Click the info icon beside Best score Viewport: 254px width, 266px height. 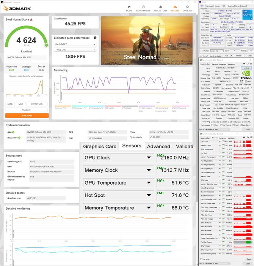(44, 66)
